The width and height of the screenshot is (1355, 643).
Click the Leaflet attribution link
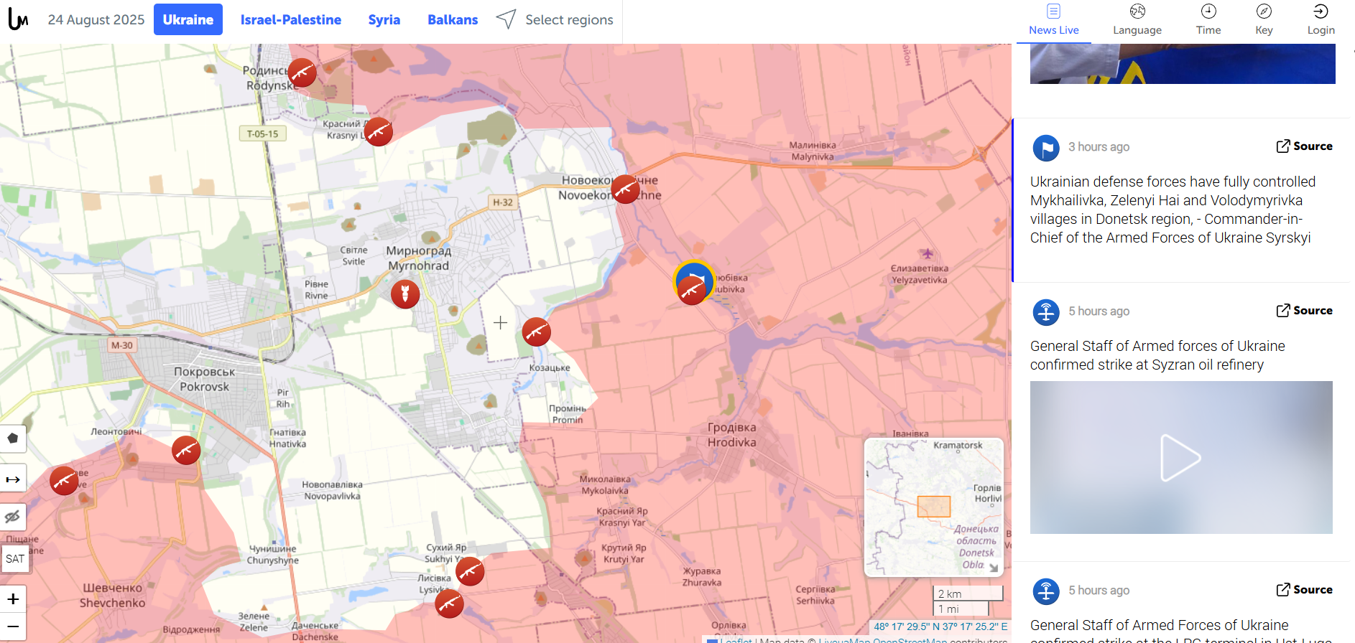click(736, 640)
